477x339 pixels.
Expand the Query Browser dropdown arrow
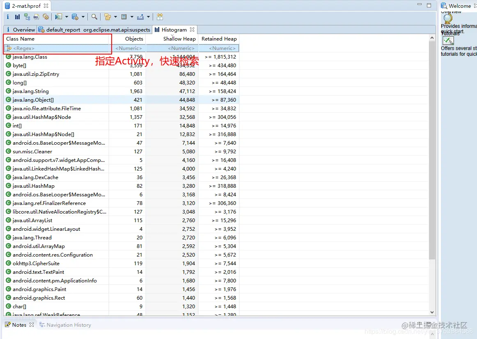[83, 17]
